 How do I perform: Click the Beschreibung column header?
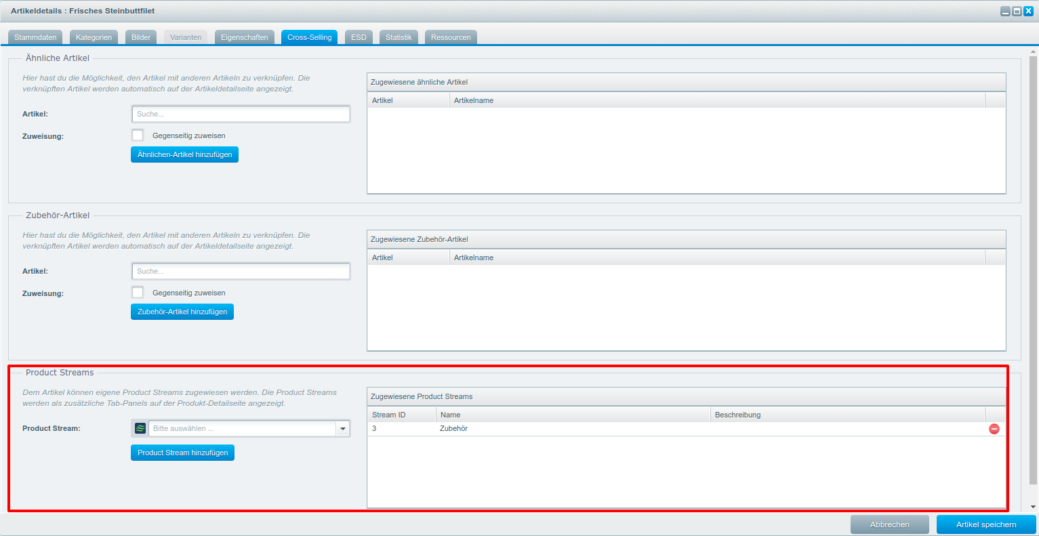click(848, 415)
